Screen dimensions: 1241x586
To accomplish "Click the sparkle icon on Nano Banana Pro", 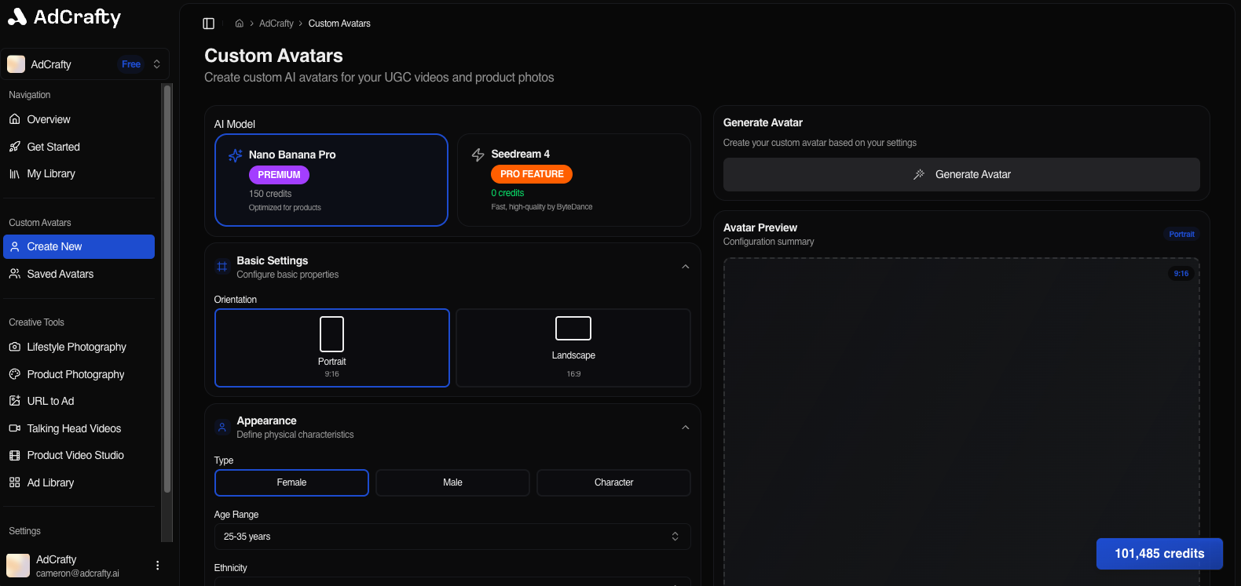I will click(x=235, y=155).
